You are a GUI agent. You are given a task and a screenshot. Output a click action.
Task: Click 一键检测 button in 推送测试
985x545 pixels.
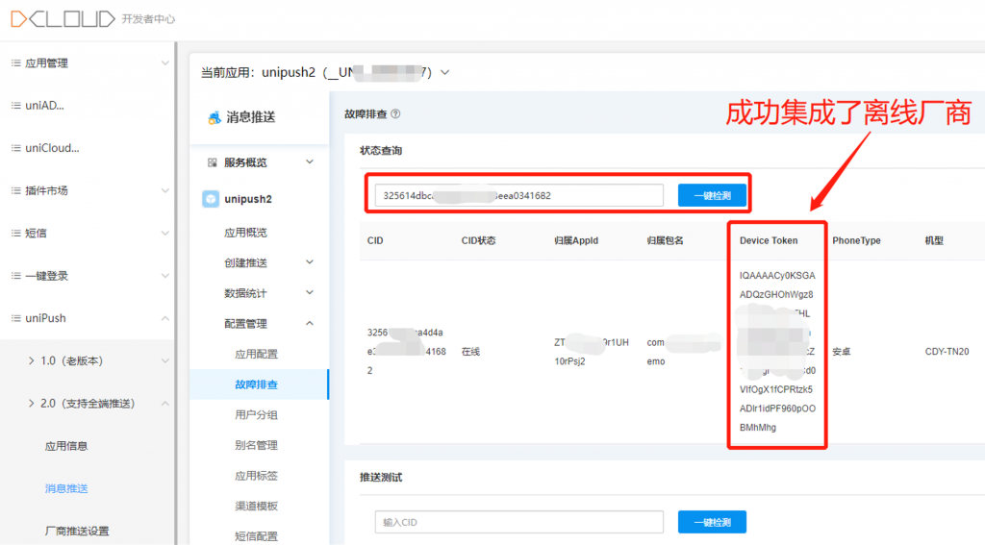pyautogui.click(x=713, y=522)
